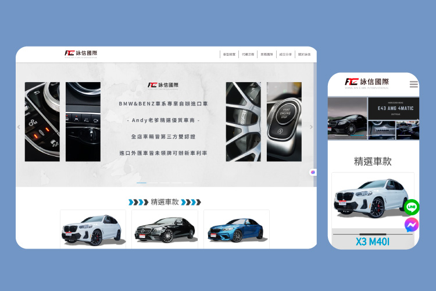Click the 詠信國際 logo centered in the banner
This screenshot has width=436, height=291.
[x=163, y=86]
